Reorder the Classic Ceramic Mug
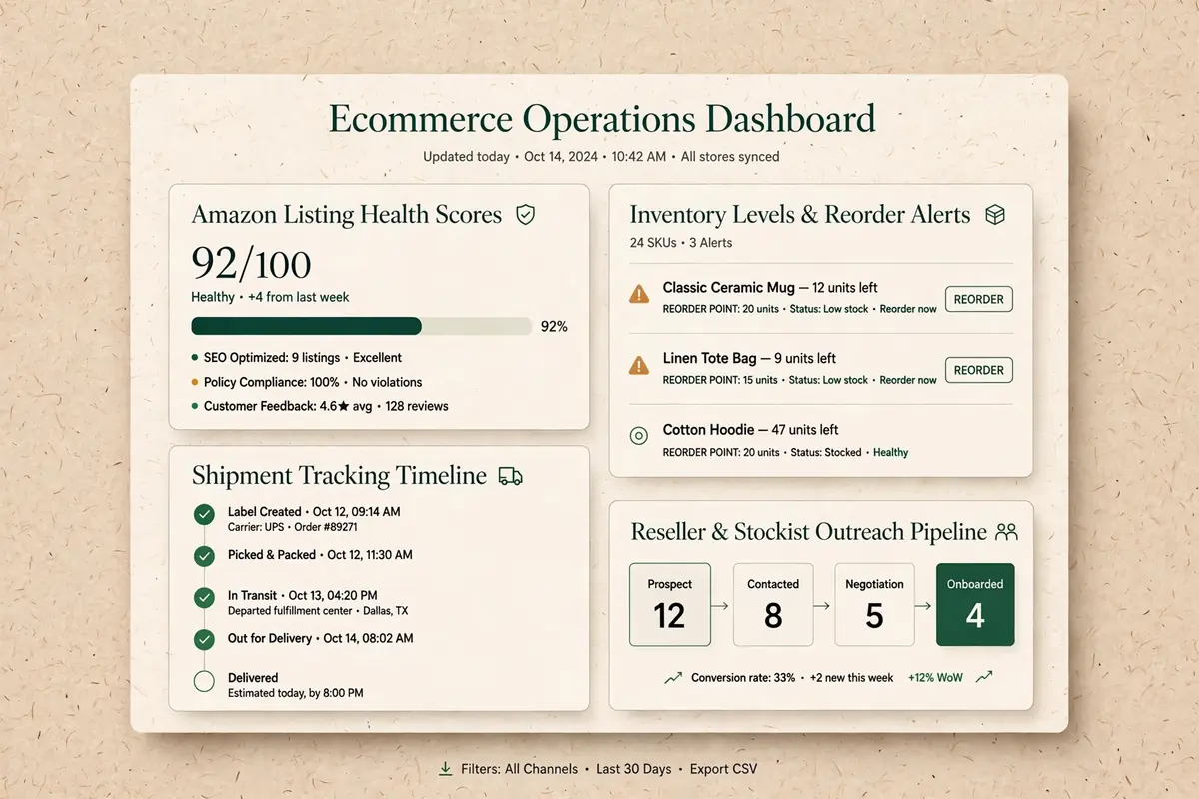Image resolution: width=1199 pixels, height=799 pixels. pyautogui.click(x=978, y=299)
